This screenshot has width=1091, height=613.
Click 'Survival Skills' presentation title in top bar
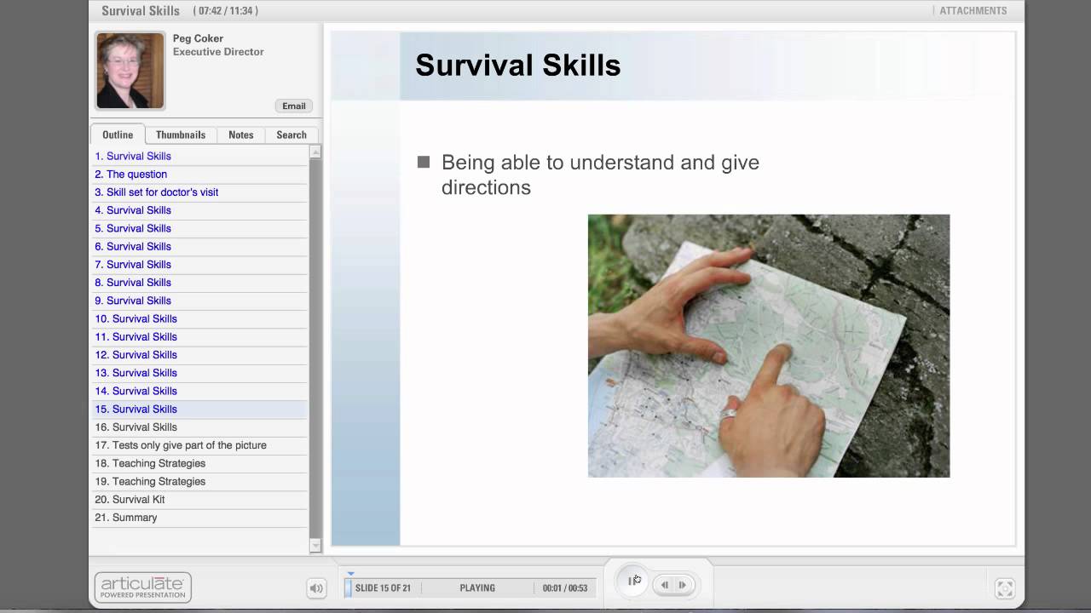[141, 11]
